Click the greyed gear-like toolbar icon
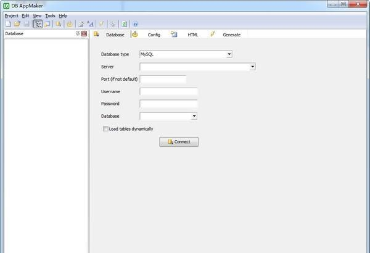 [113, 24]
